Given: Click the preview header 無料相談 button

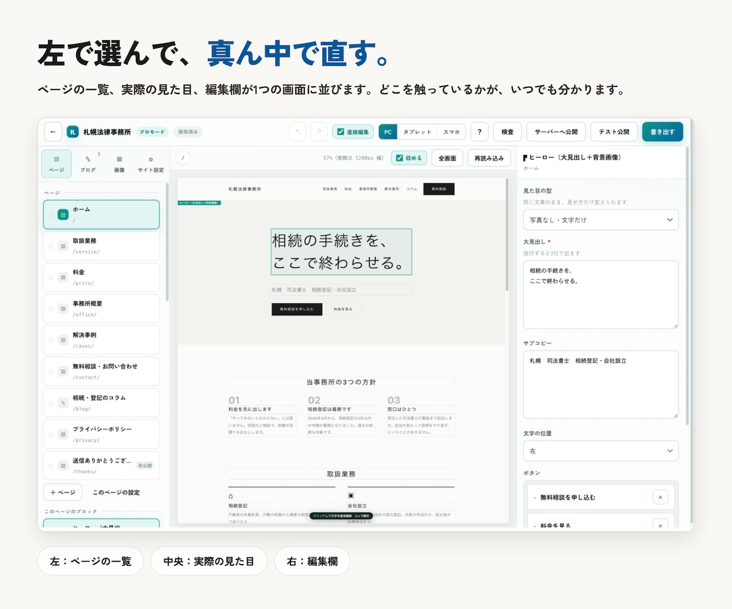Looking at the screenshot, I should tap(439, 189).
